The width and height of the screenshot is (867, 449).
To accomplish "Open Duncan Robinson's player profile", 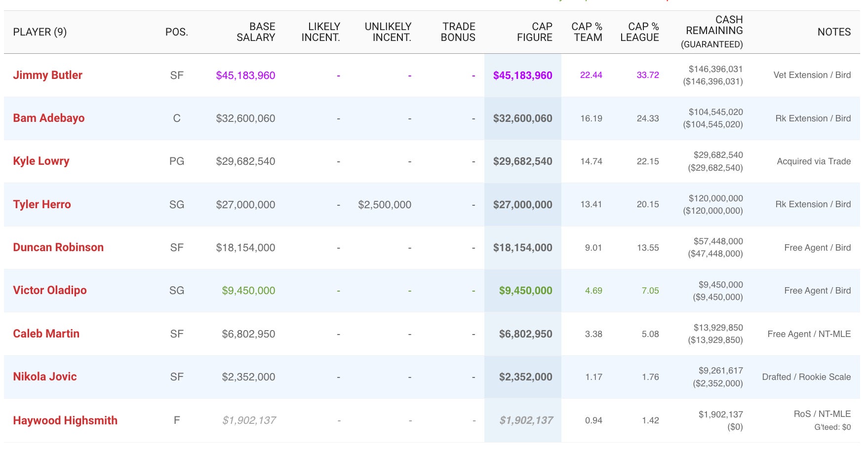I will pyautogui.click(x=58, y=247).
